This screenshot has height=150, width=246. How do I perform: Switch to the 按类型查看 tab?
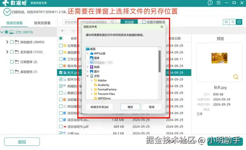coord(43,23)
